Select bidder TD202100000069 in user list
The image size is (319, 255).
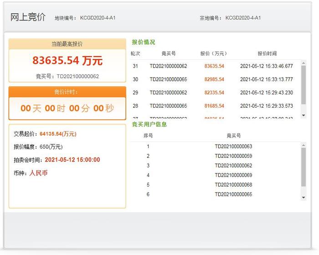click(233, 175)
